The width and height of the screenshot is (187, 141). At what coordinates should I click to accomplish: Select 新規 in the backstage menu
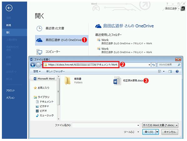pyautogui.click(x=8, y=25)
